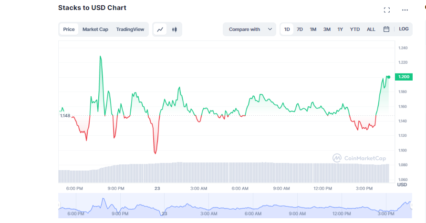Select the 1Y time range
This screenshot has width=426, height=223.
click(340, 29)
